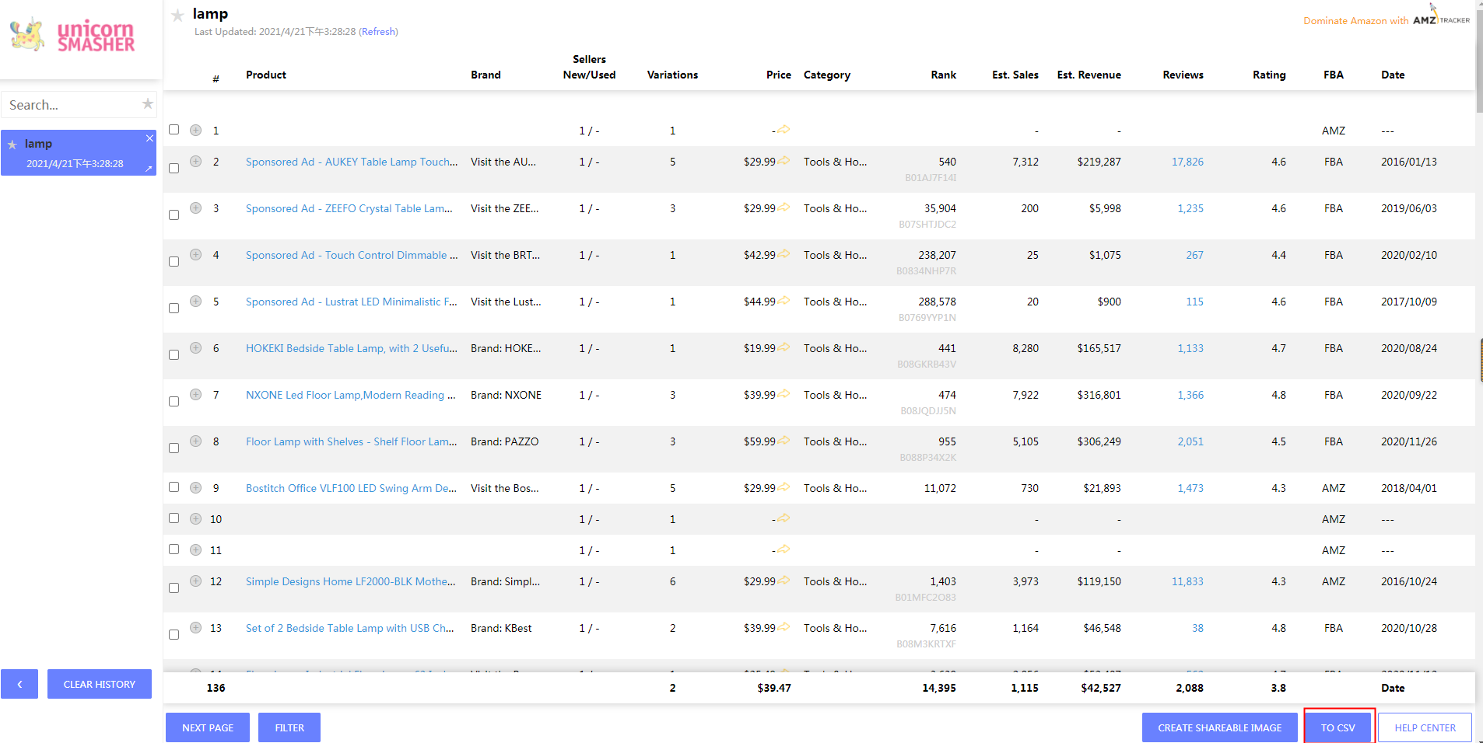This screenshot has width=1483, height=743.
Task: Open the Bostitch Office VLF100 product link
Action: click(x=351, y=488)
